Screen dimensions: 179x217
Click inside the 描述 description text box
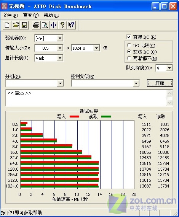[x=86, y=98]
